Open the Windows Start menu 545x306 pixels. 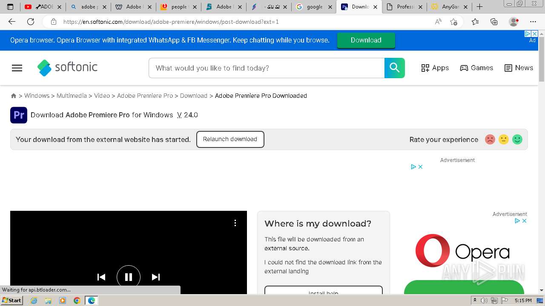click(12, 300)
